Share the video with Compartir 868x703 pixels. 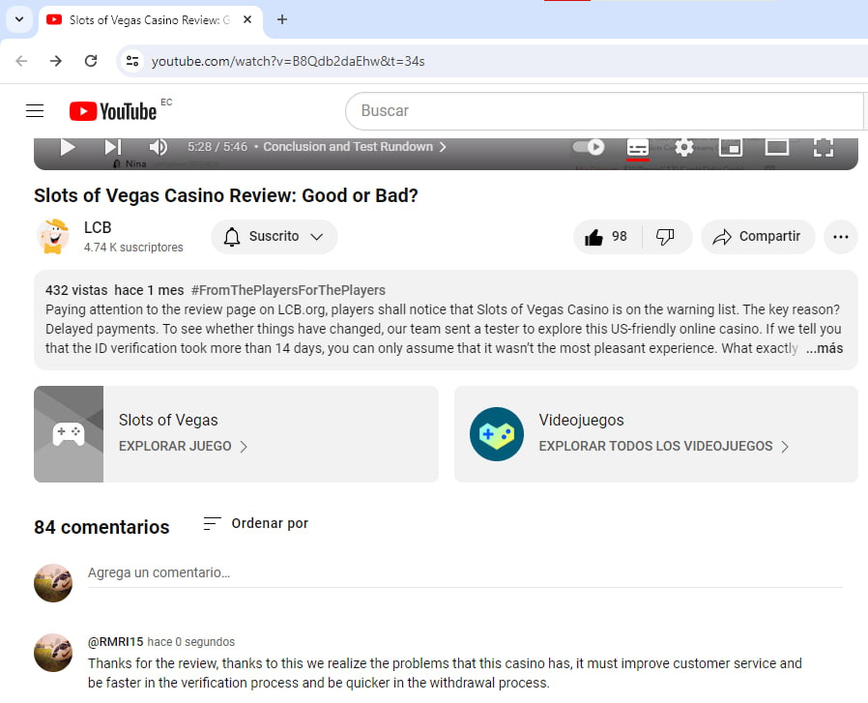[x=758, y=237]
